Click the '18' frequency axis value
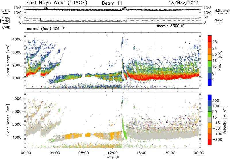The width and height of the screenshot is (230, 159). point(19,17)
